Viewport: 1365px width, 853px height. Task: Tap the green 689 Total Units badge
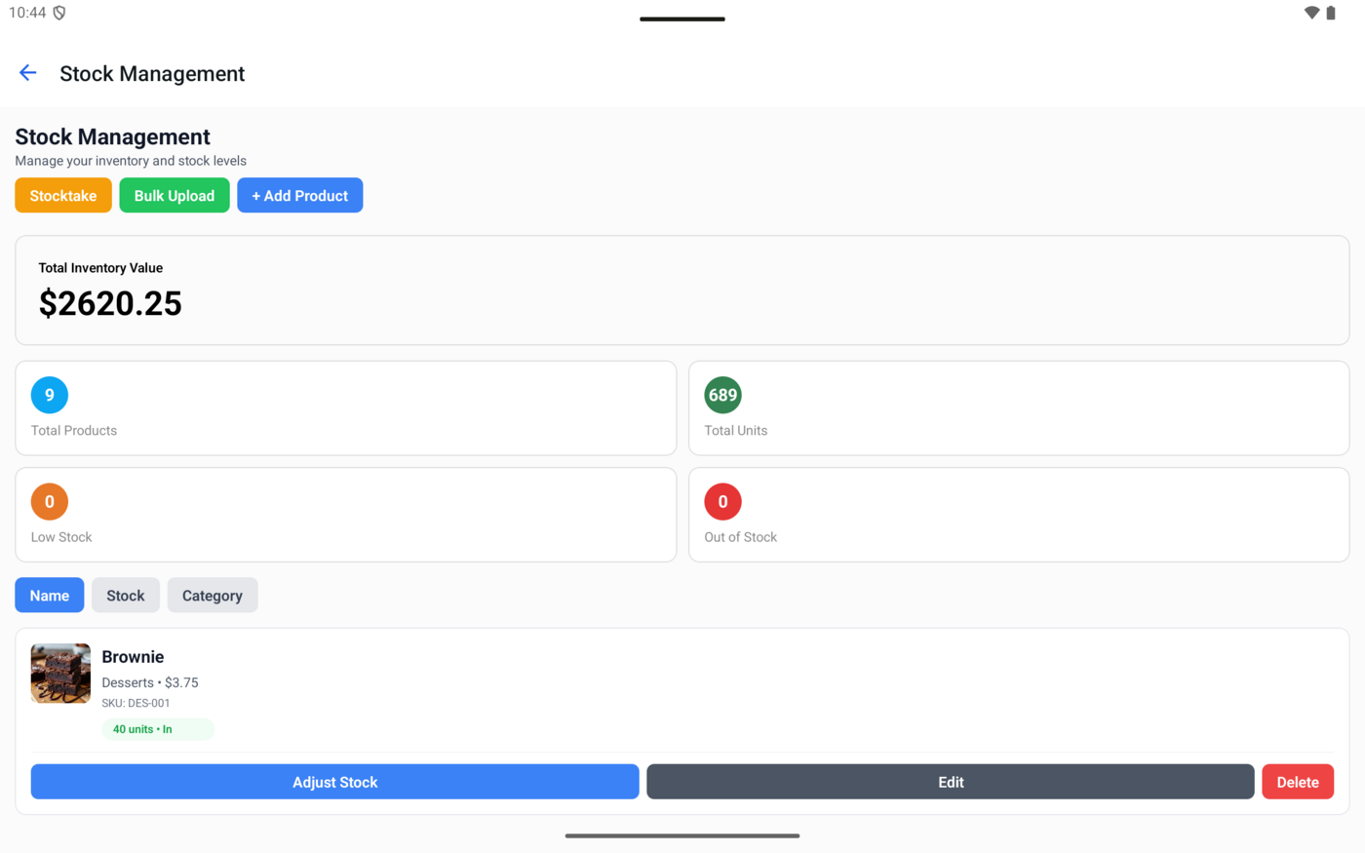722,395
